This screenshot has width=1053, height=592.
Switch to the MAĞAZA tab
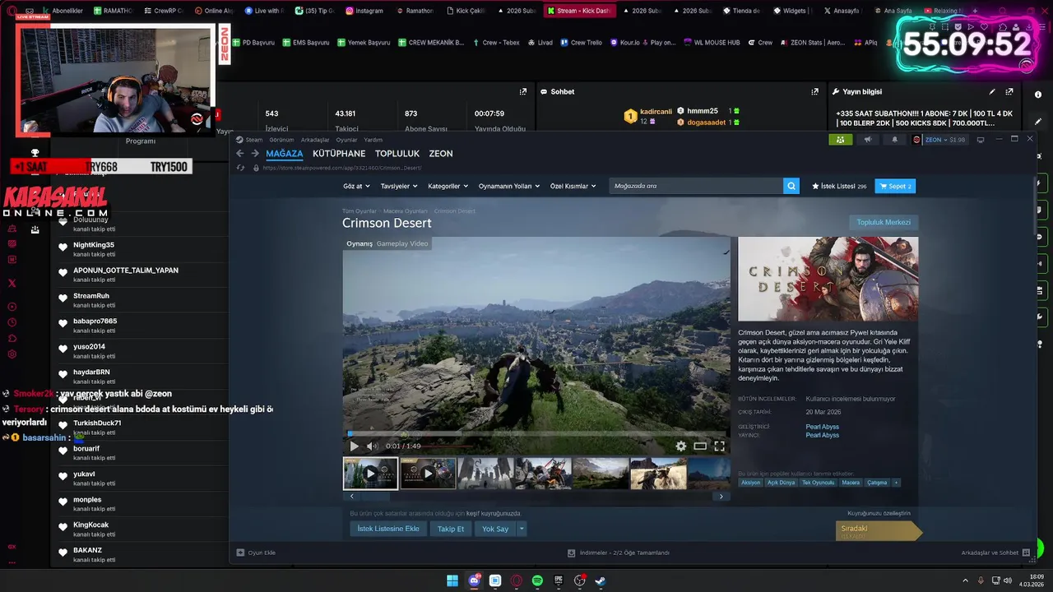[285, 153]
